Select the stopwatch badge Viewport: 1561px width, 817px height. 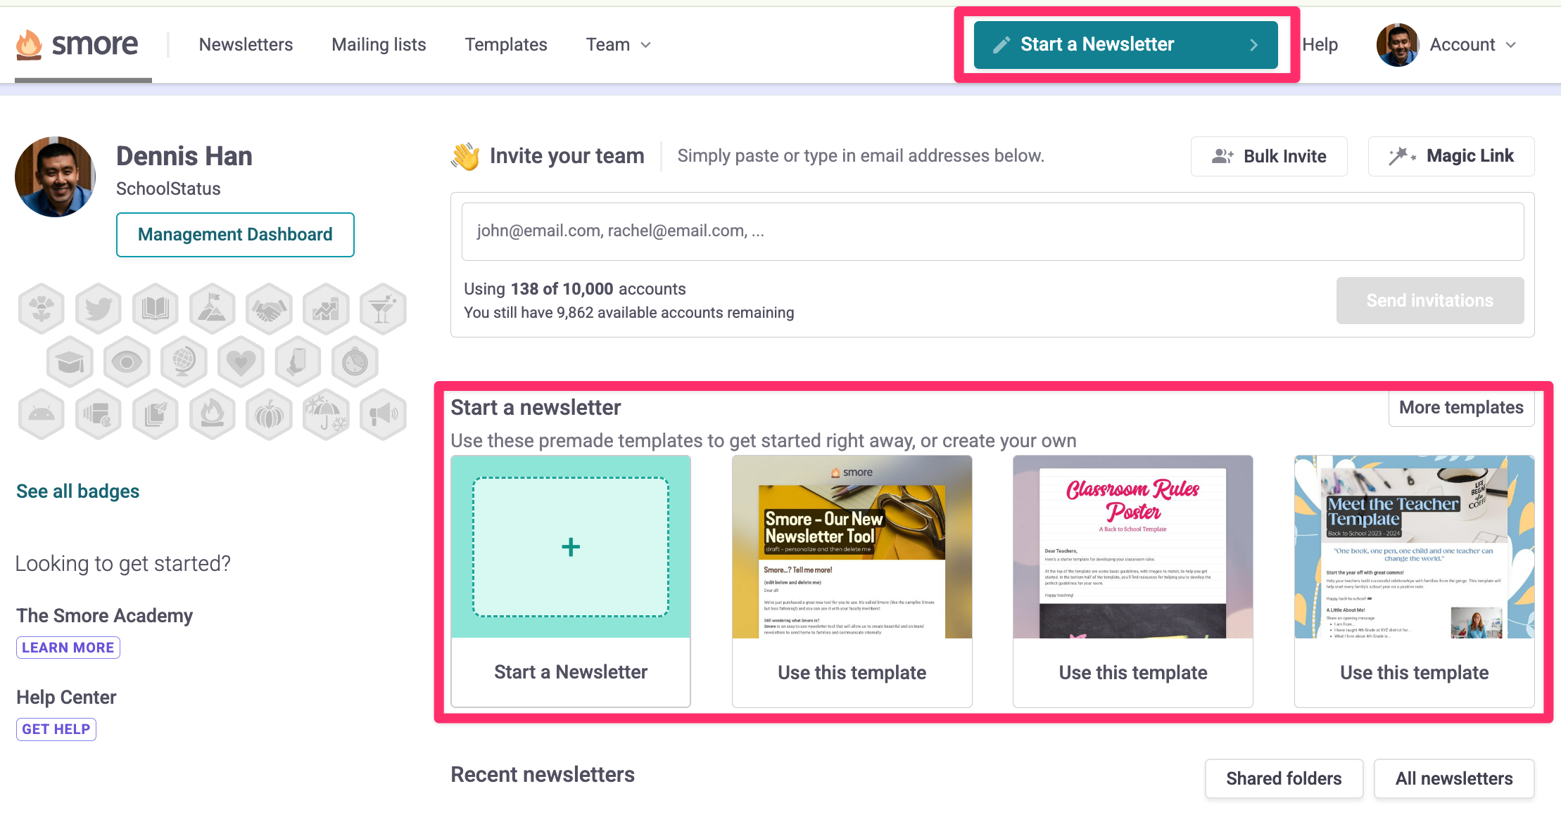coord(355,362)
